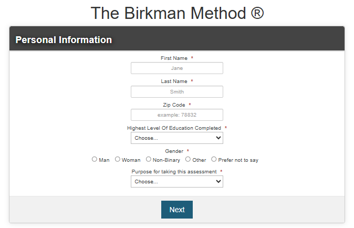Click the First Name text field
The image size is (354, 228).
(177, 68)
